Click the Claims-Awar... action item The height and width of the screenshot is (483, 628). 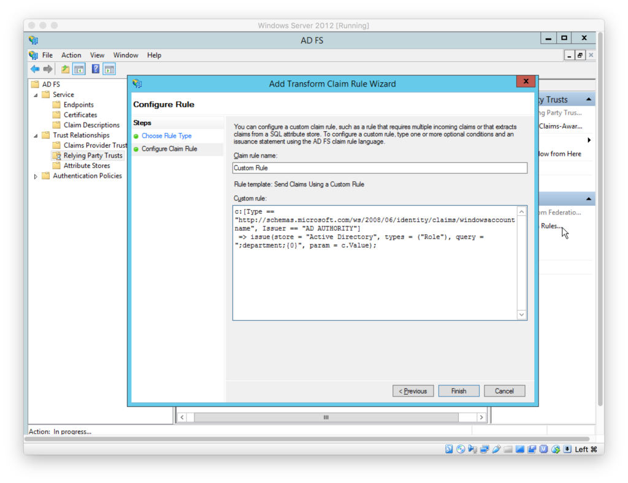point(561,126)
